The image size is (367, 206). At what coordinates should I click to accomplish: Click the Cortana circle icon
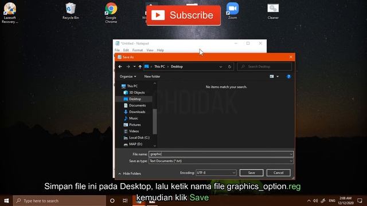[x=112, y=201]
